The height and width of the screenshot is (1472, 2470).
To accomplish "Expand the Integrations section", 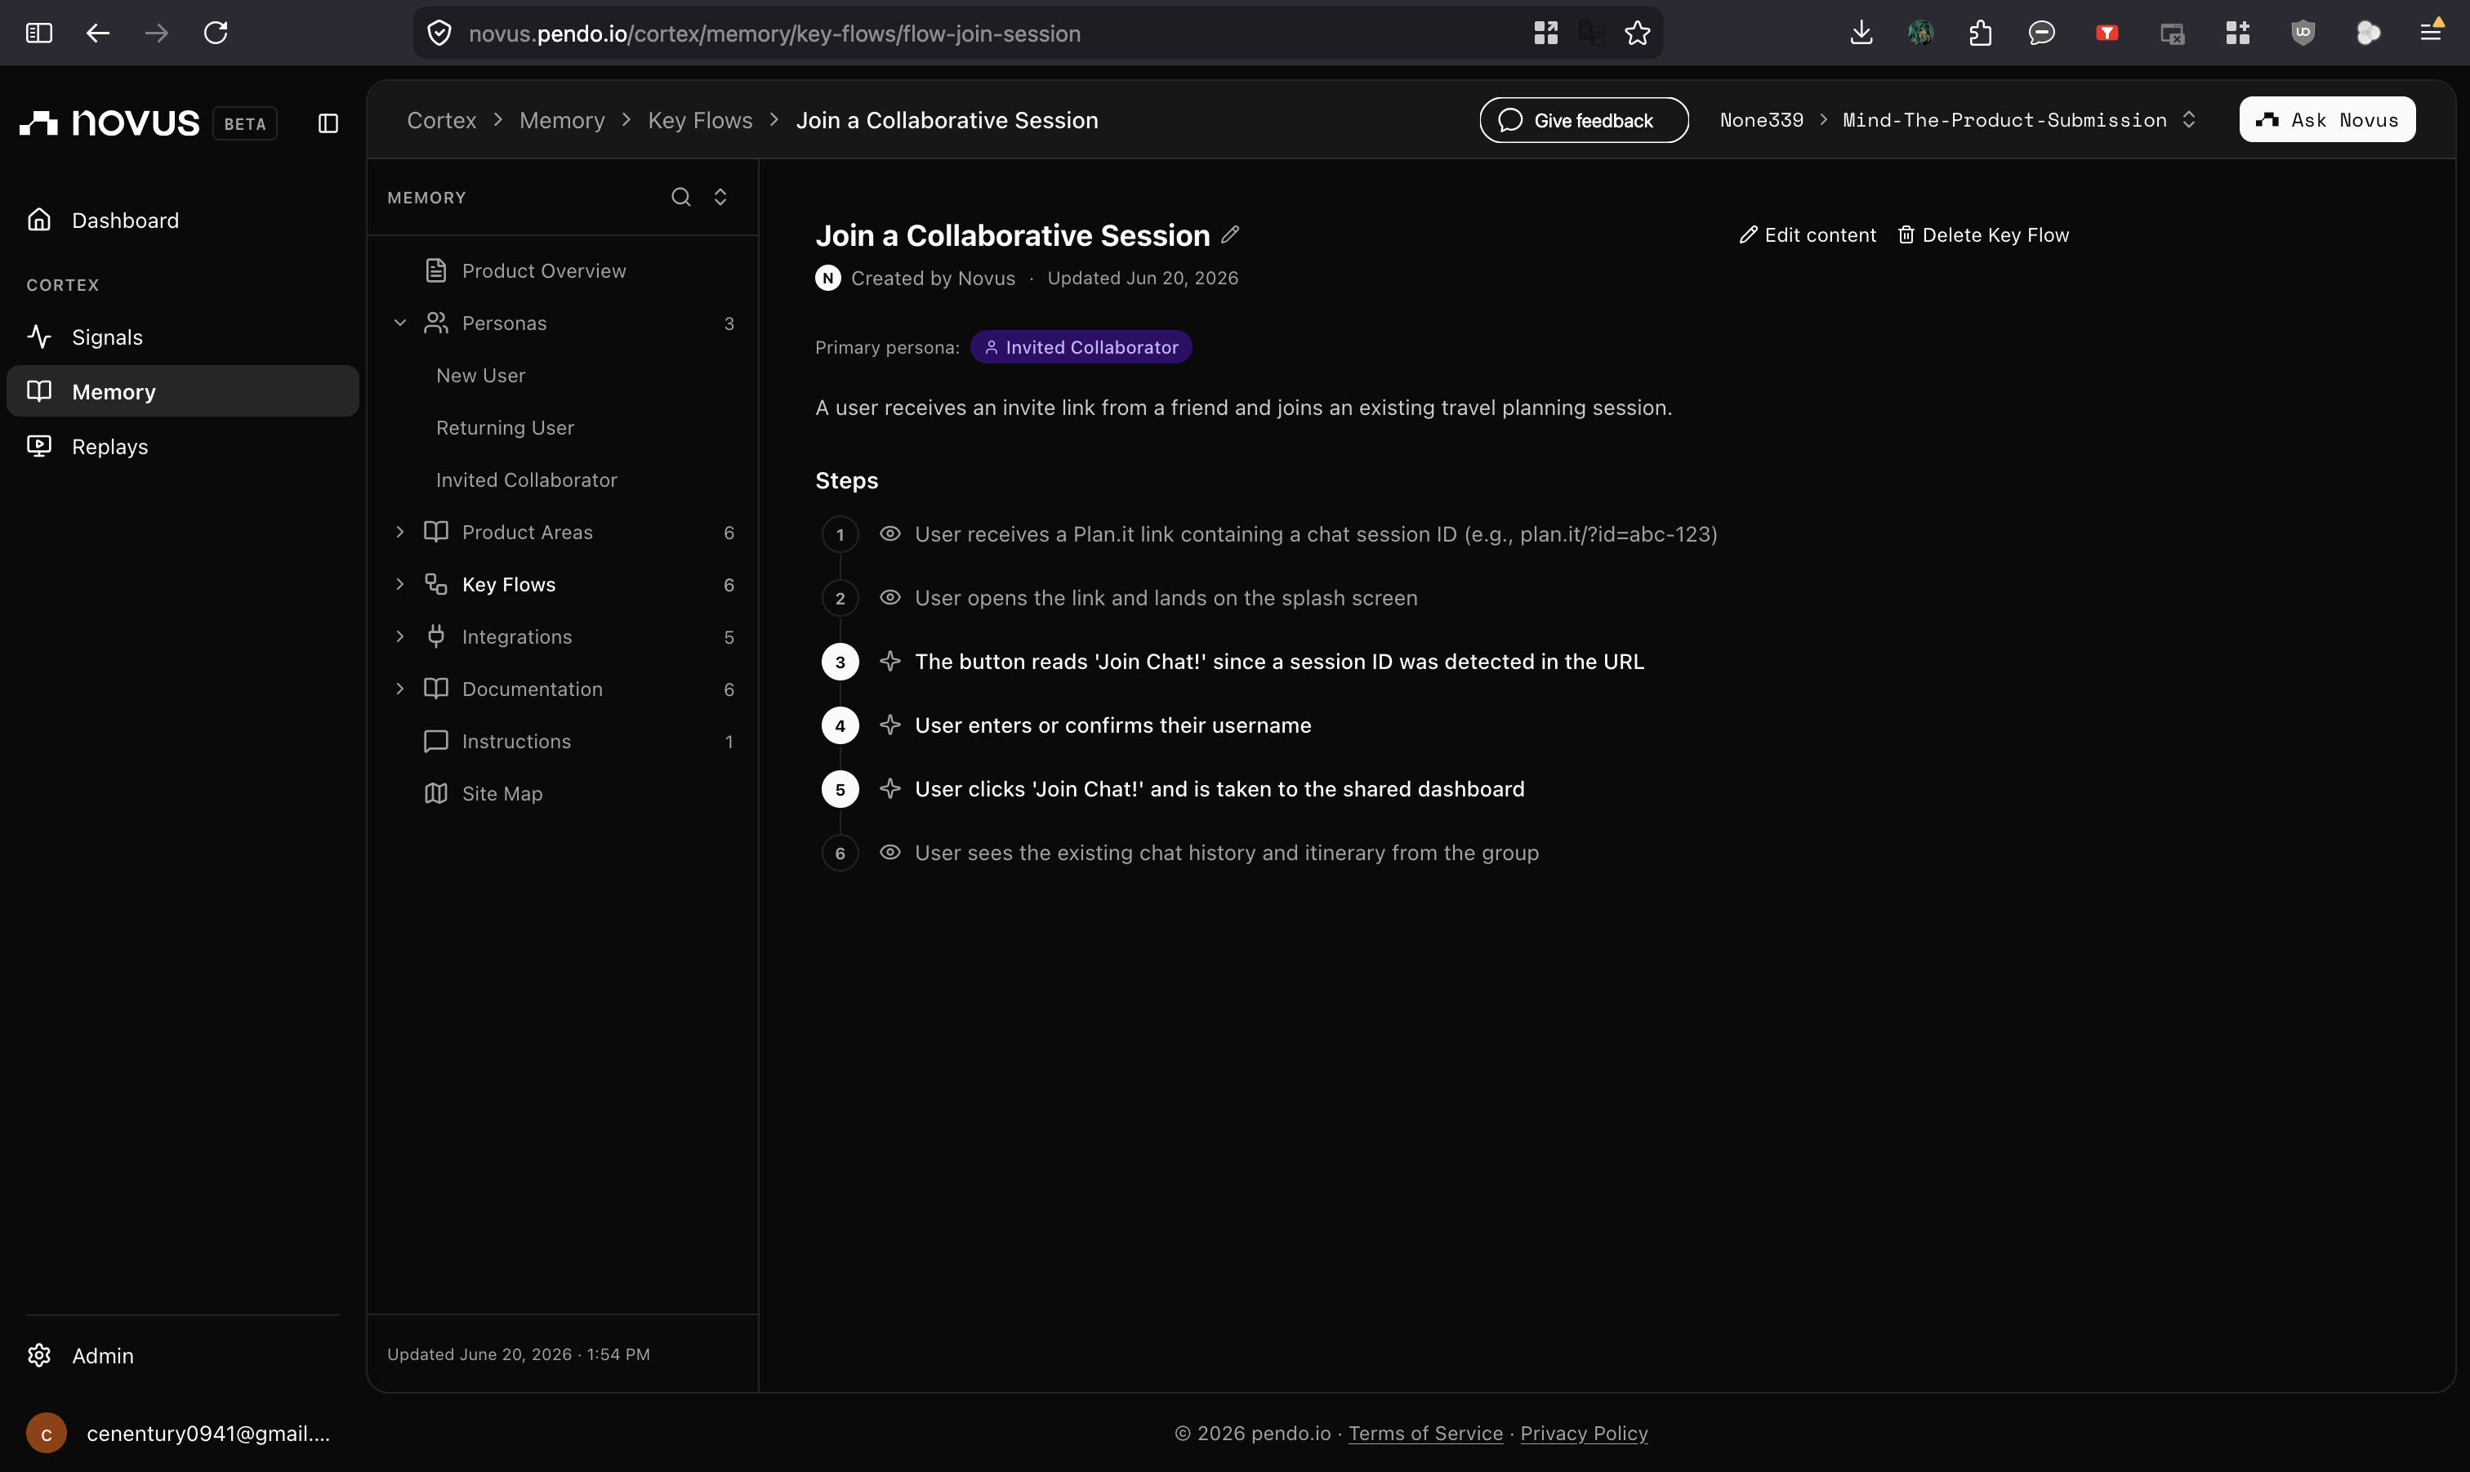I will coord(400,637).
